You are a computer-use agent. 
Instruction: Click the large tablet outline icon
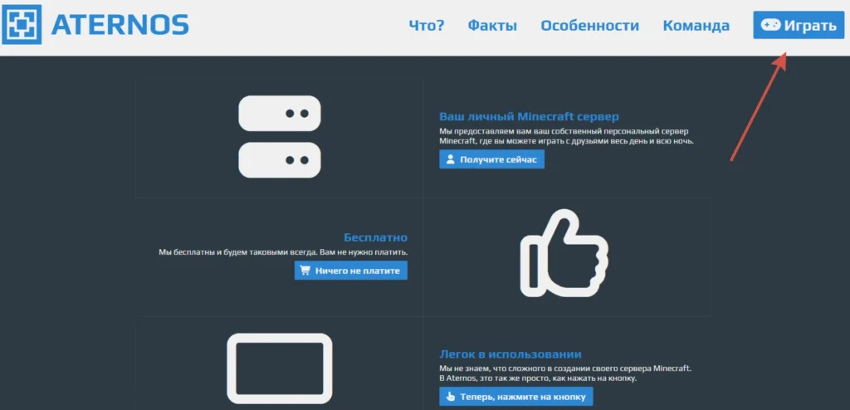click(280, 370)
